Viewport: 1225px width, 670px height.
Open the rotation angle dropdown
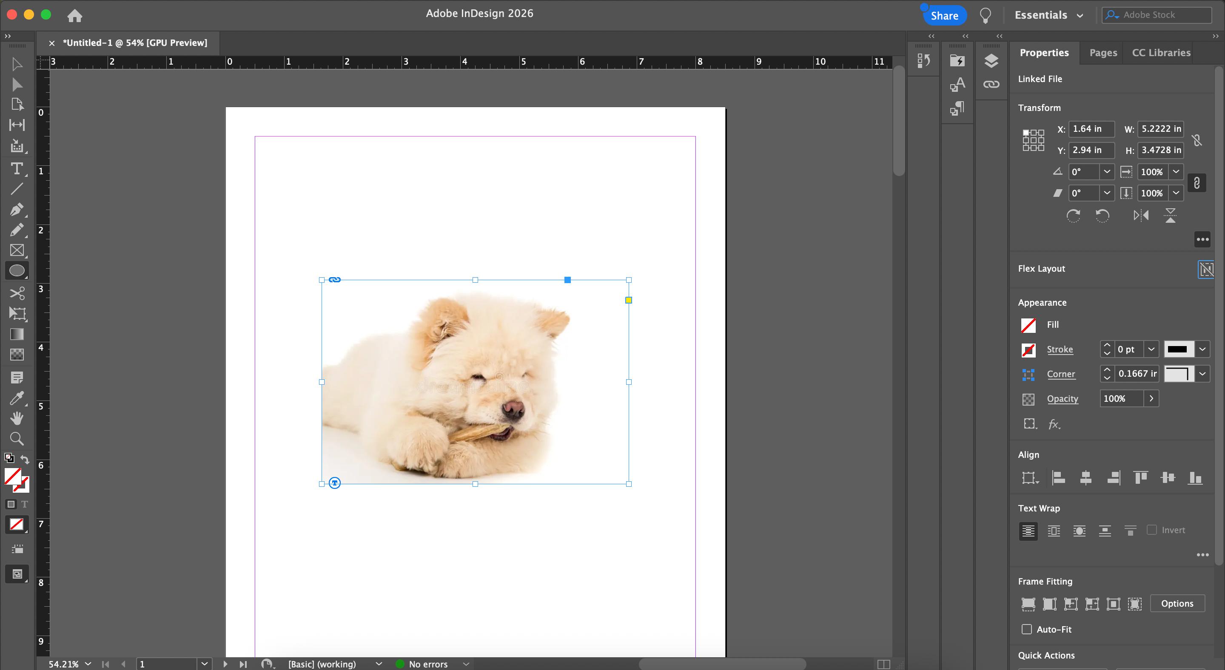click(x=1107, y=172)
